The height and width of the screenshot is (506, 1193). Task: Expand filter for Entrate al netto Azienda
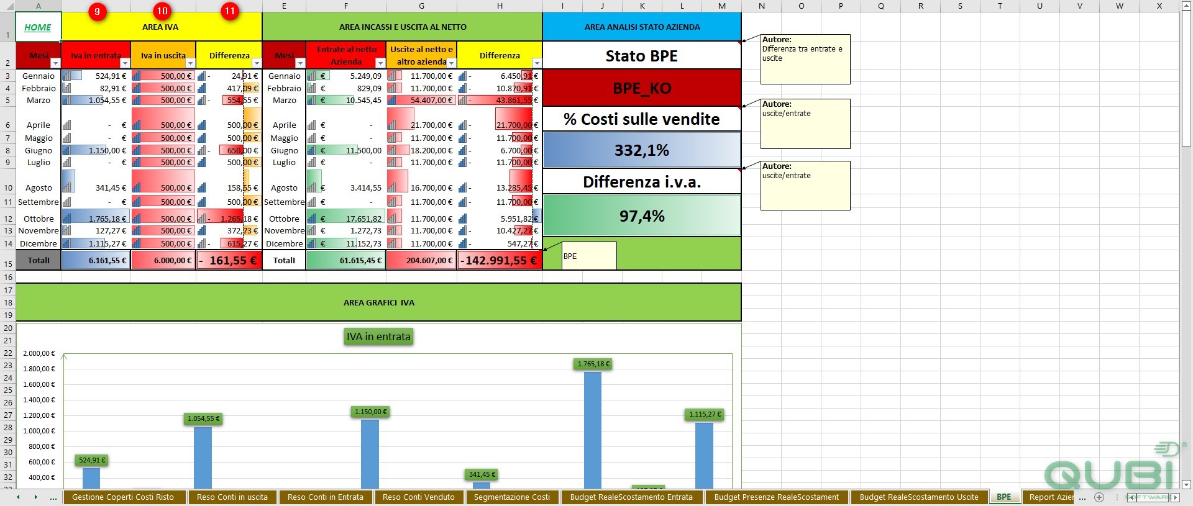(x=380, y=63)
